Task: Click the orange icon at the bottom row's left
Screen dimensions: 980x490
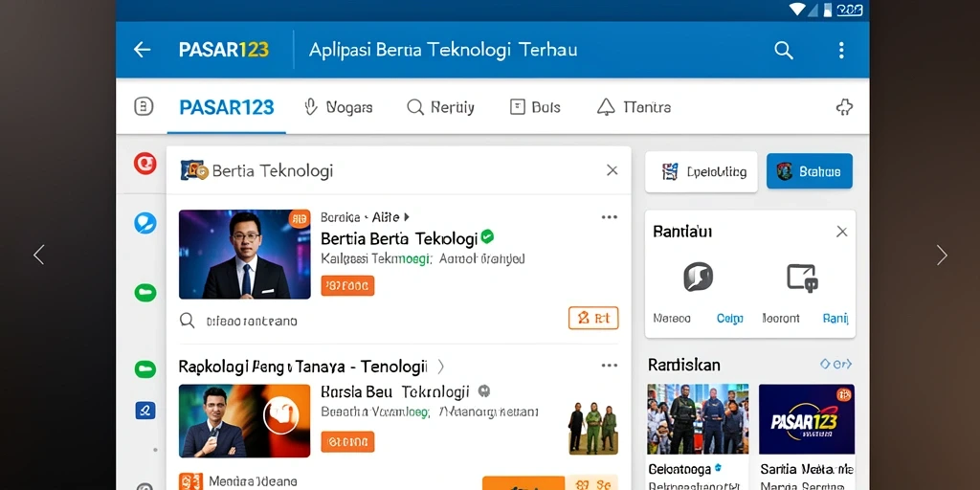Action: [190, 481]
